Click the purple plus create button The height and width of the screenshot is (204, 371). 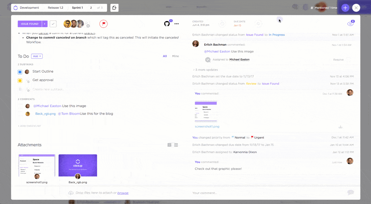click(345, 8)
